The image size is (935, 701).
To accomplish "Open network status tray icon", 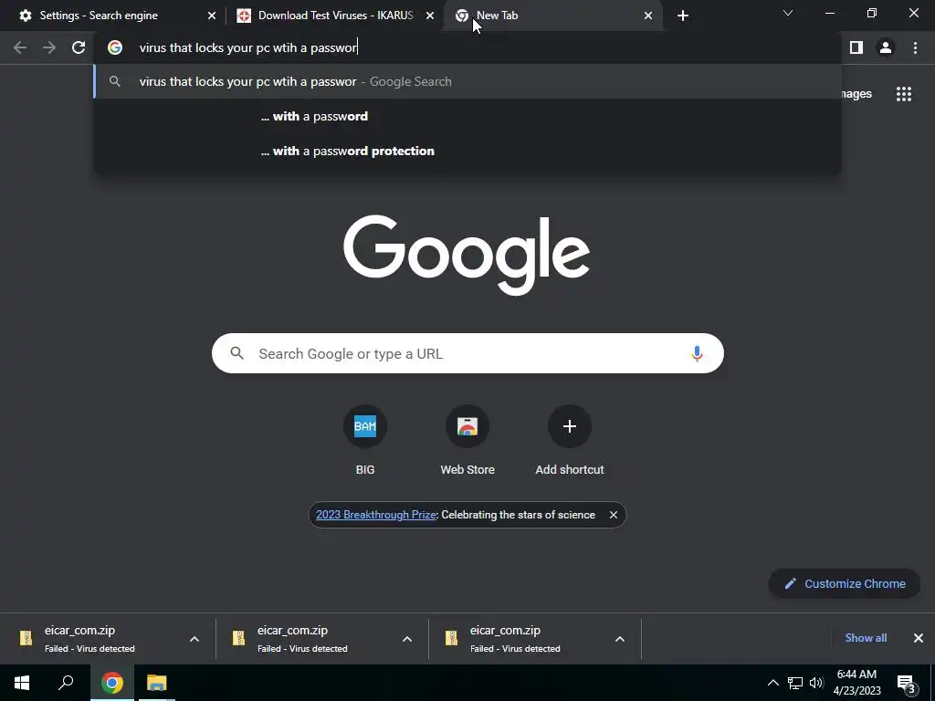I will click(x=795, y=683).
